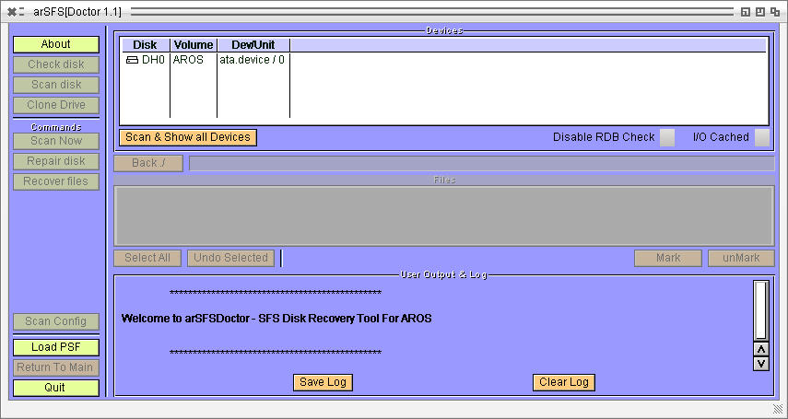Click the Volume column header
788x419 pixels.
(x=194, y=45)
